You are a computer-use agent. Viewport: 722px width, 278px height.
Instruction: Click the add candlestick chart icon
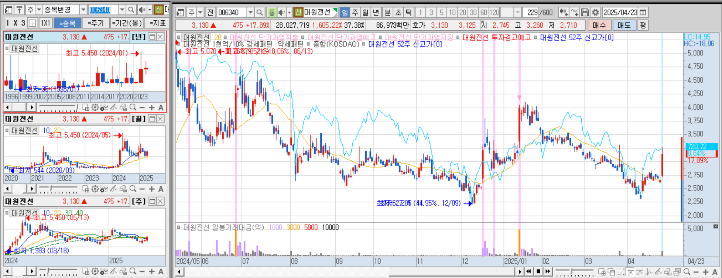coord(563,13)
